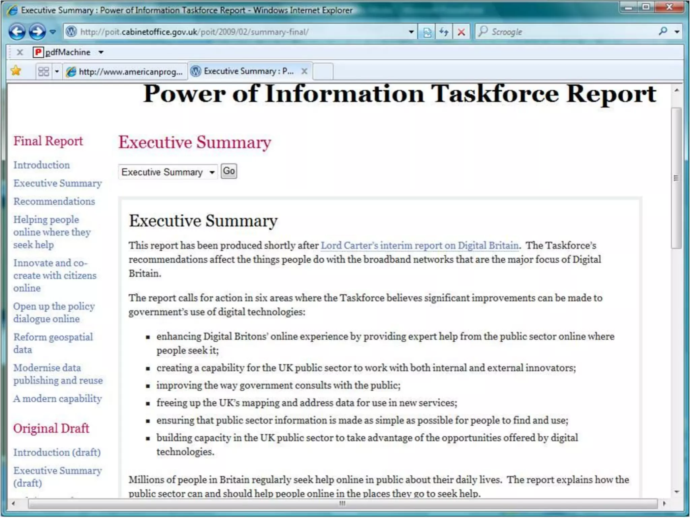Image resolution: width=690 pixels, height=518 pixels.
Task: Click the browser Forward arrow button
Action: (x=37, y=32)
